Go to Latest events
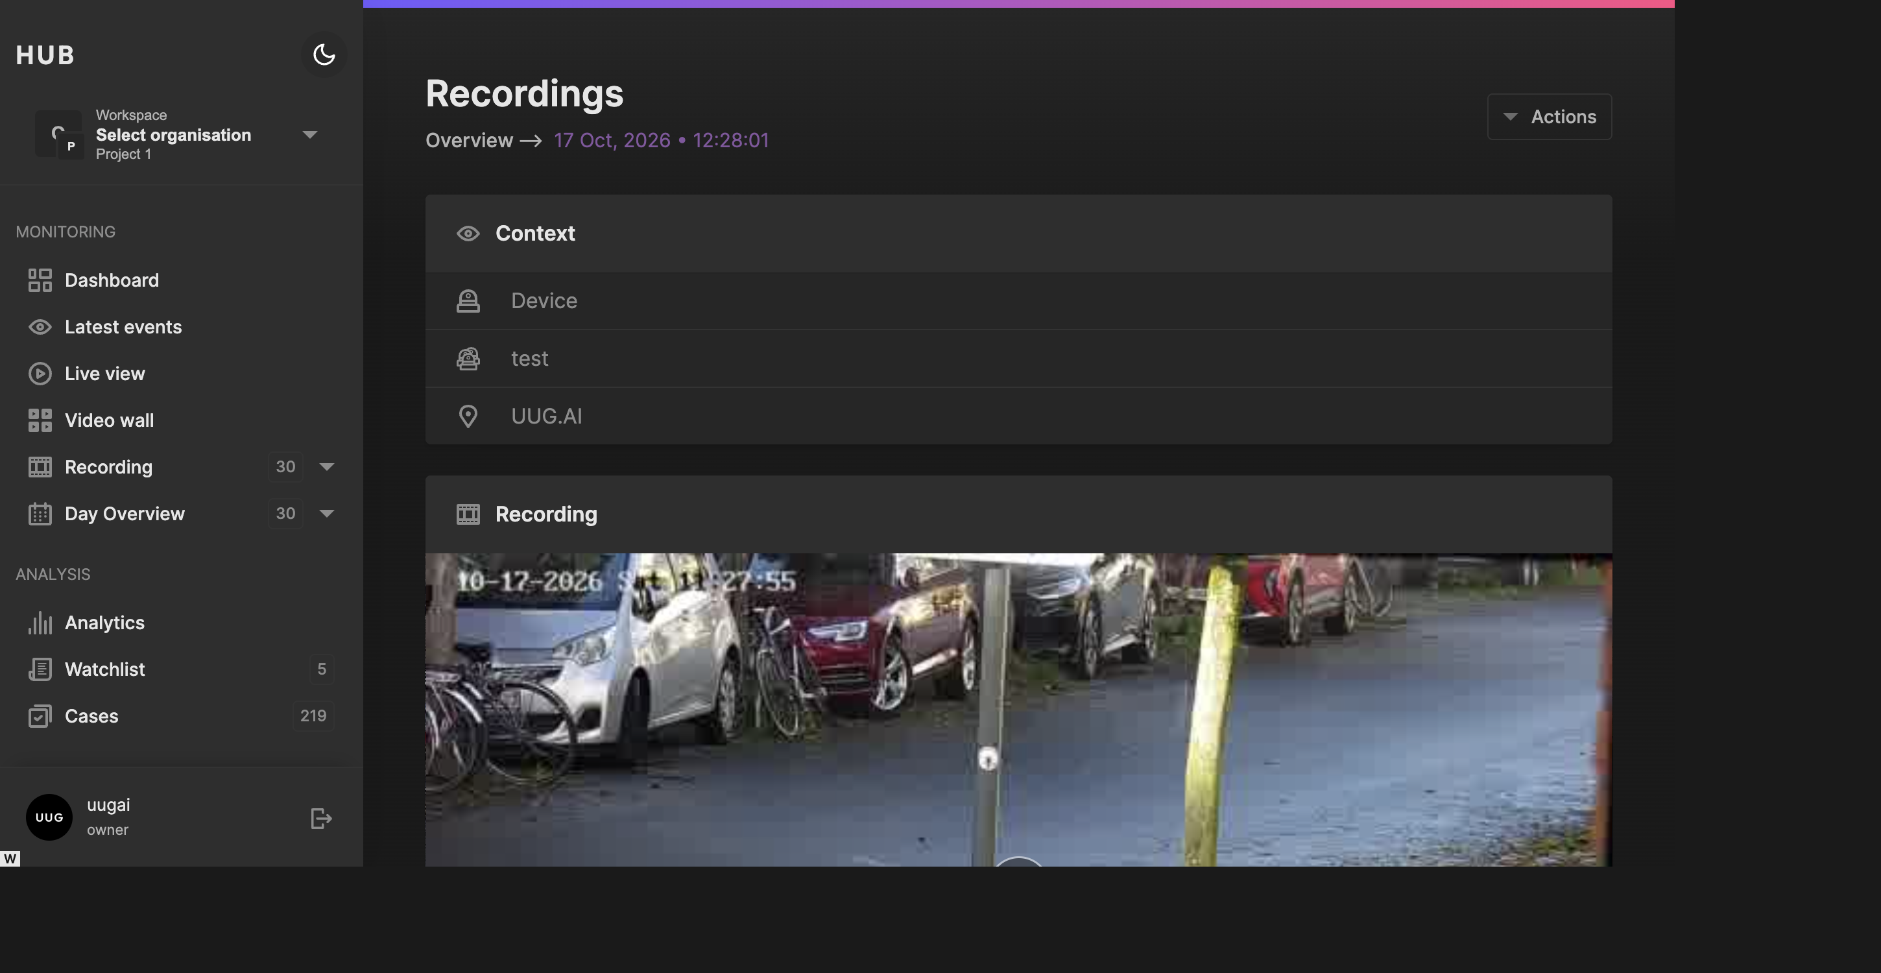 click(x=123, y=328)
